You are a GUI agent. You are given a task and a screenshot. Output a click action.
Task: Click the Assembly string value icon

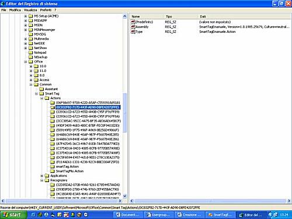coord(133,27)
